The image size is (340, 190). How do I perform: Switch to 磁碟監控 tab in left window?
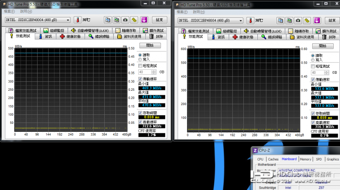point(54,30)
